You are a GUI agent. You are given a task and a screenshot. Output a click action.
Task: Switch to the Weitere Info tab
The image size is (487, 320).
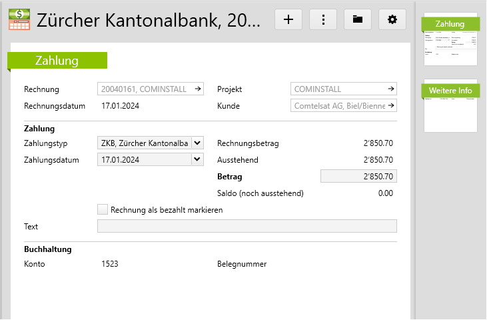[x=450, y=90]
